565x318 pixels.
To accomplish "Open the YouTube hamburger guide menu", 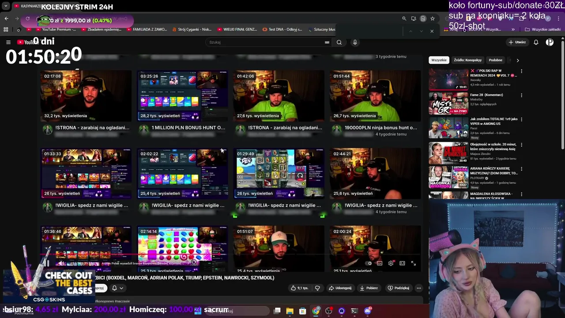I will pyautogui.click(x=8, y=42).
